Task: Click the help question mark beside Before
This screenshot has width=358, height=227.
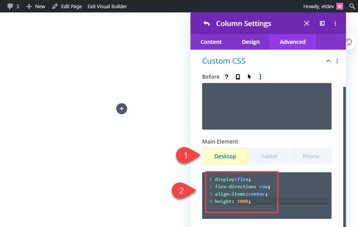Action: 227,77
